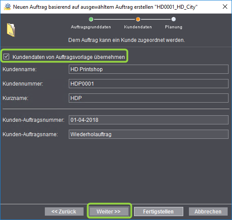Edit the Kunden-Auftragsname field Wiederholauftrag
This screenshot has width=232, height=220.
coord(148,134)
